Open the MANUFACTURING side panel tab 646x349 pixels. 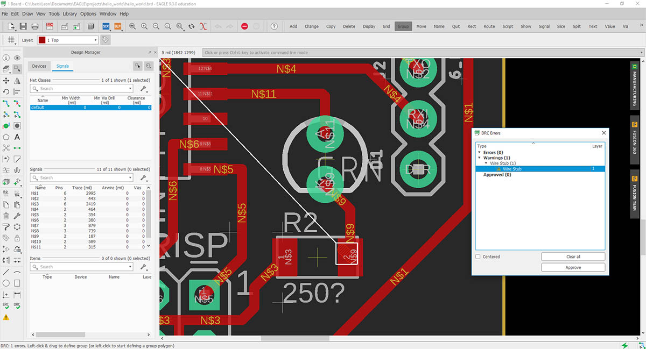coord(635,84)
